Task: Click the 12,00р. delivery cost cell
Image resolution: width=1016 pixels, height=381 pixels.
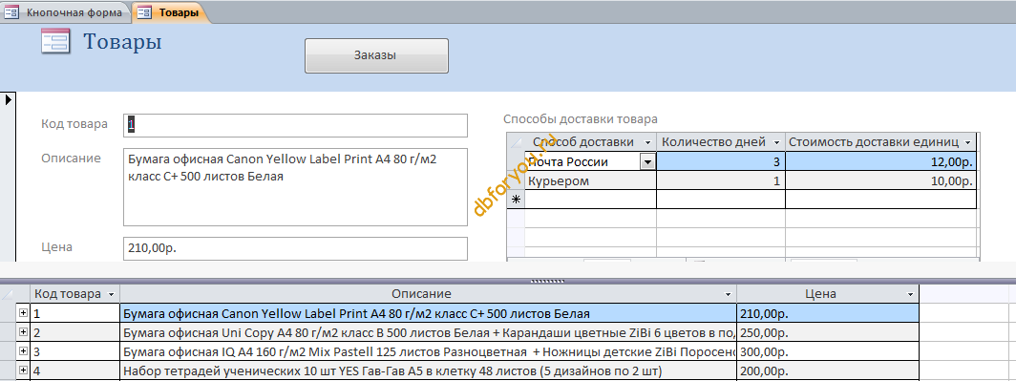Action: (880, 161)
